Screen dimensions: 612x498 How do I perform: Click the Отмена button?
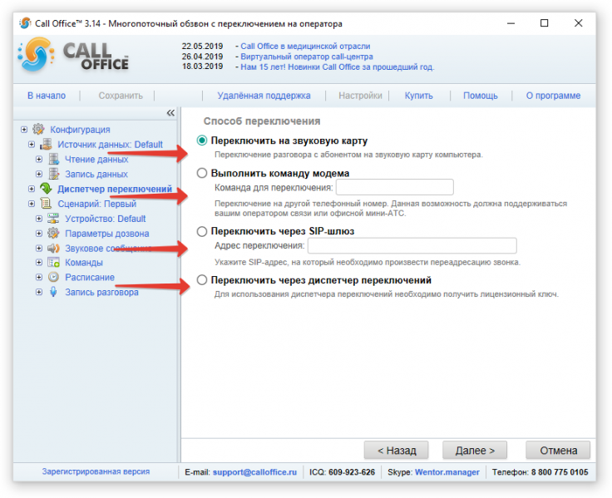point(558,451)
